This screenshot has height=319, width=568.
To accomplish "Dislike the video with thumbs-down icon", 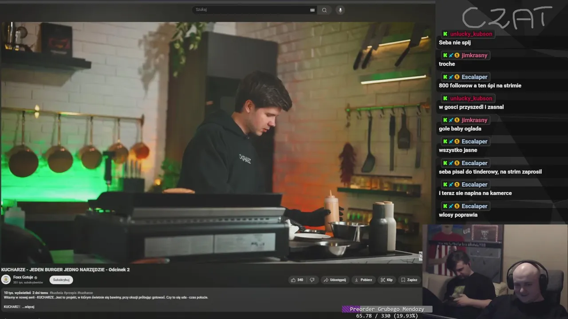I will click(x=312, y=280).
